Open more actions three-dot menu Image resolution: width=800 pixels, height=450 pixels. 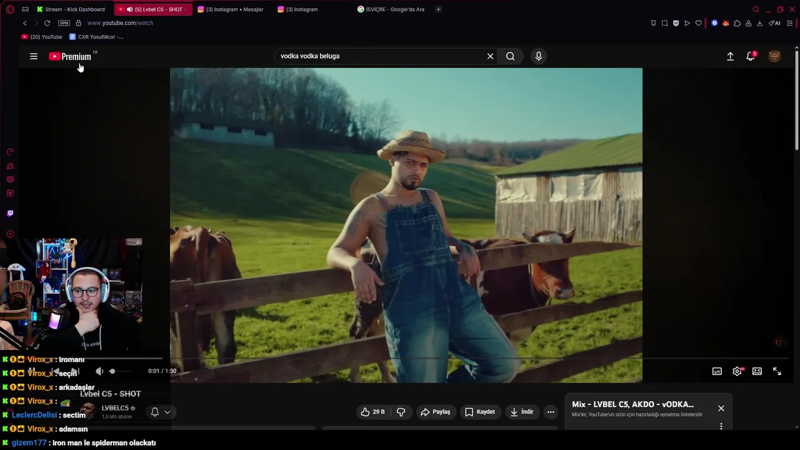click(x=551, y=412)
